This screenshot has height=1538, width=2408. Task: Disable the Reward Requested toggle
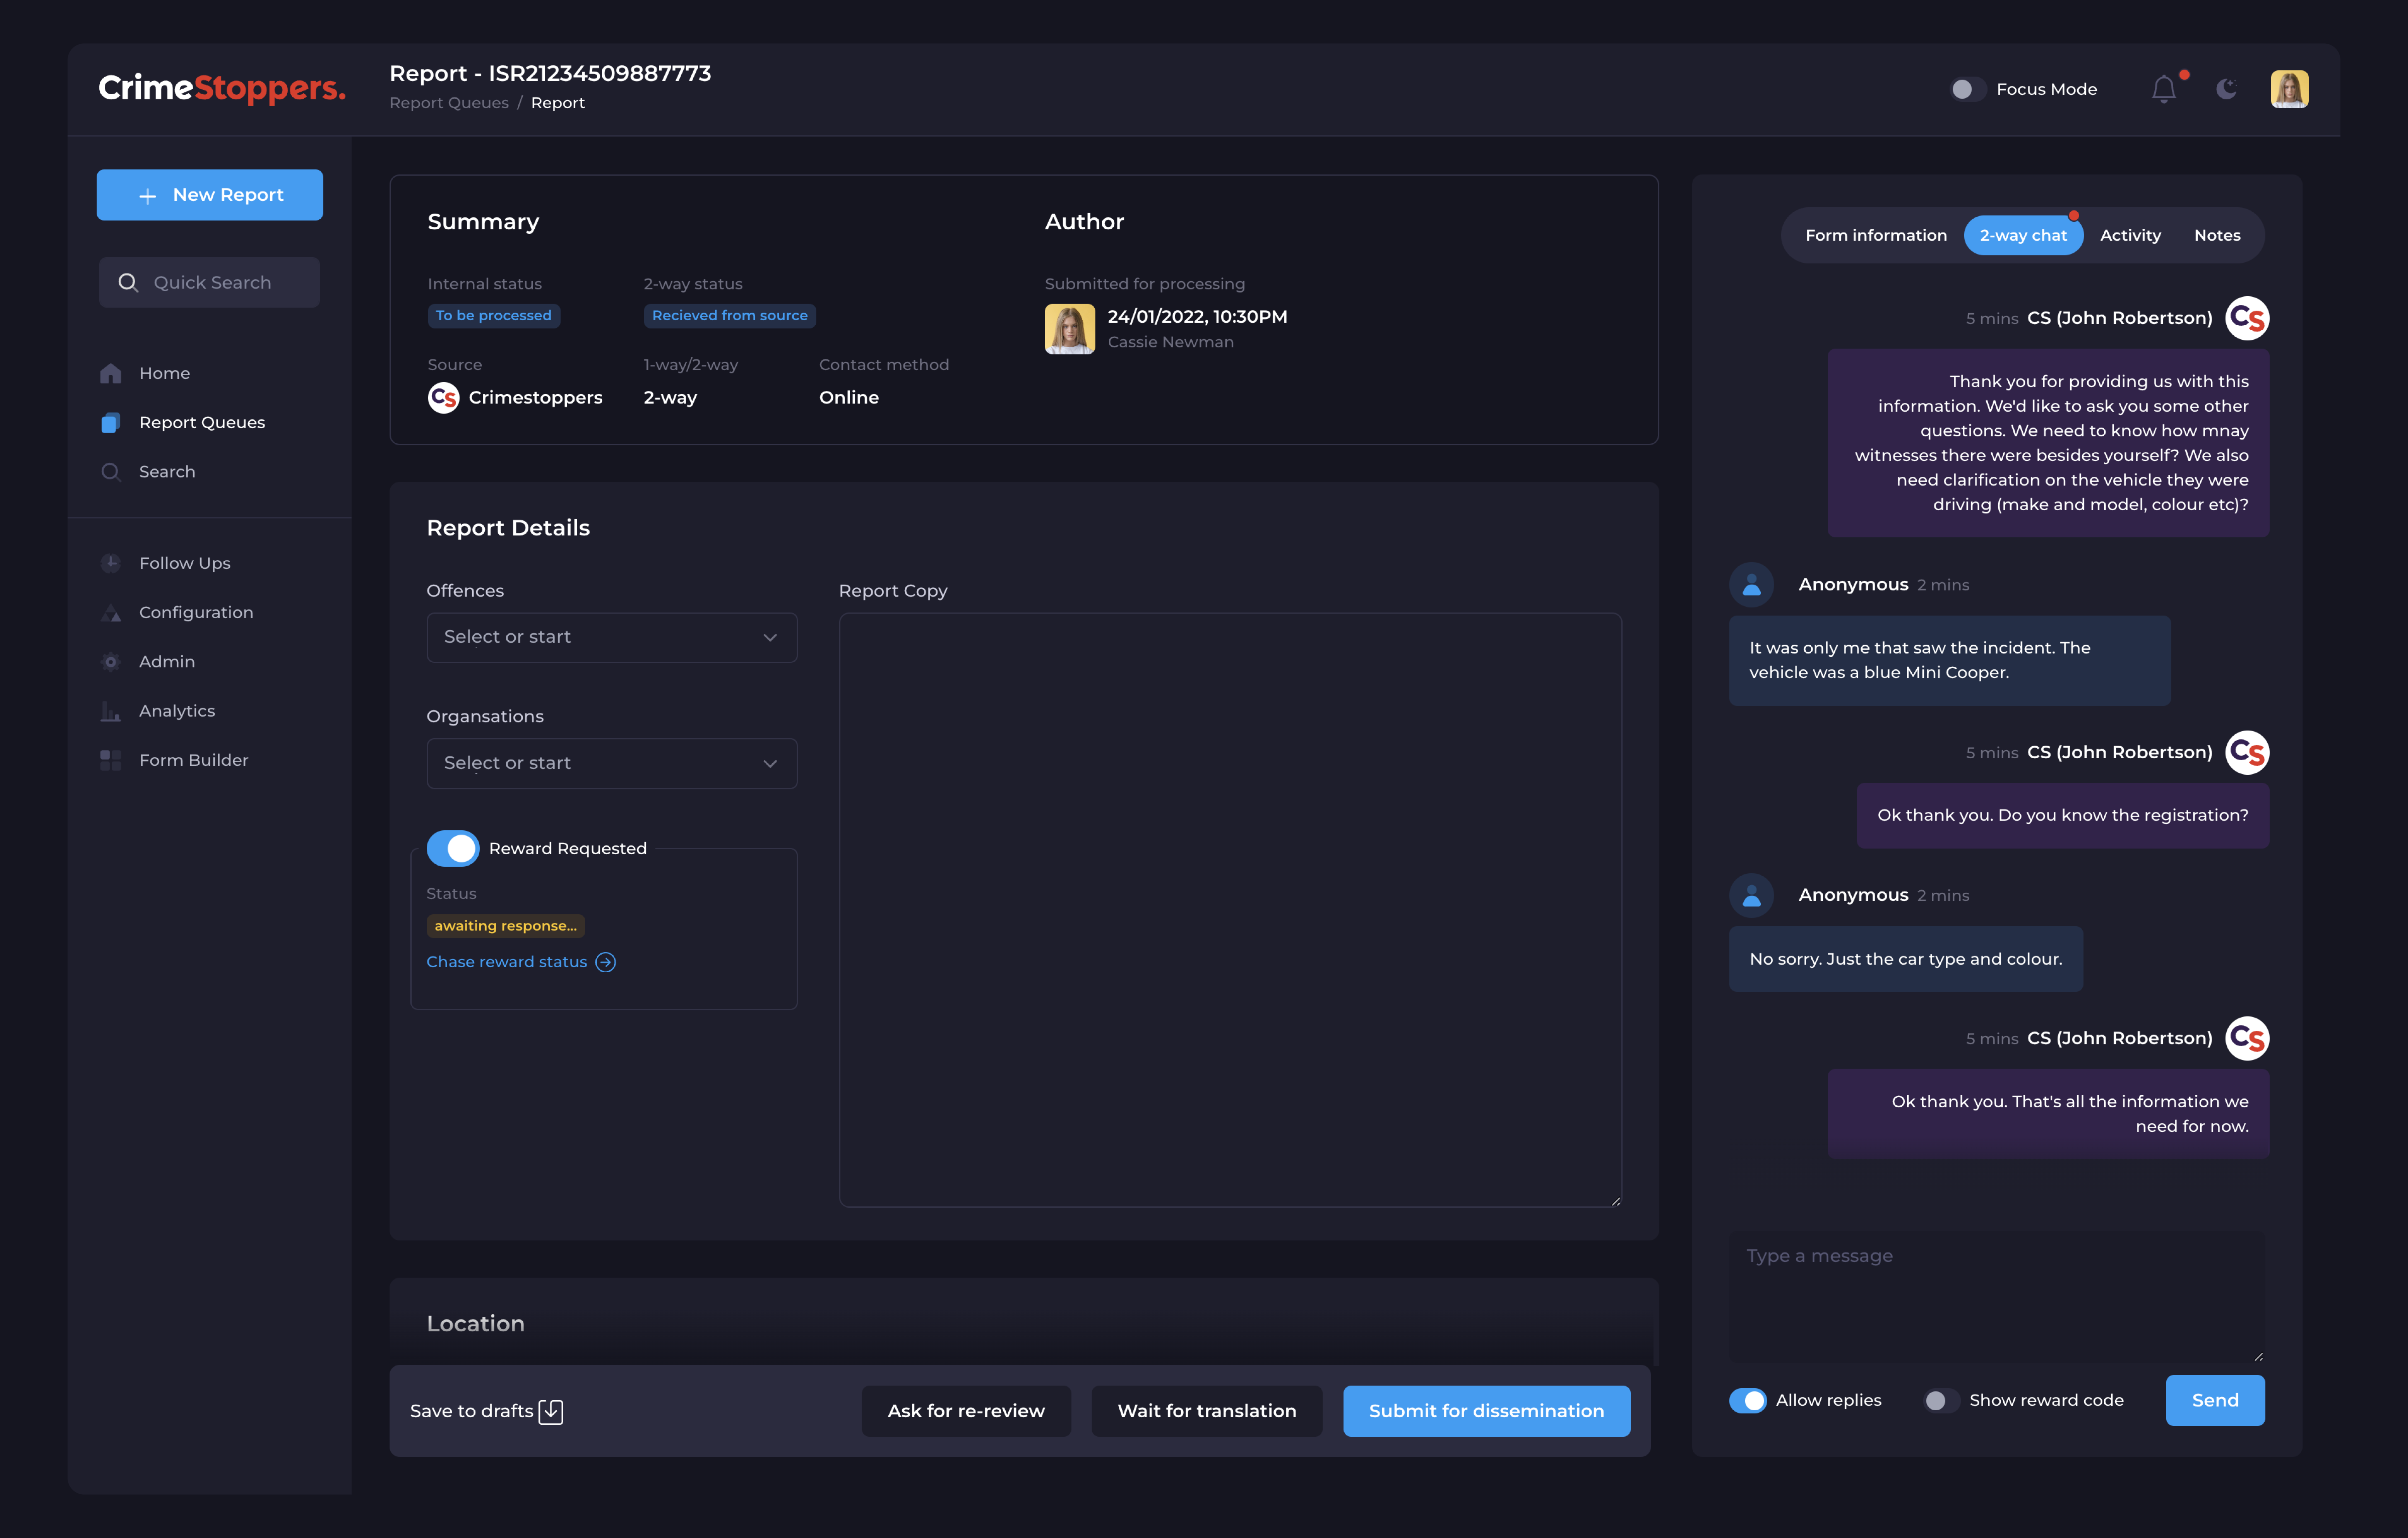pos(453,848)
